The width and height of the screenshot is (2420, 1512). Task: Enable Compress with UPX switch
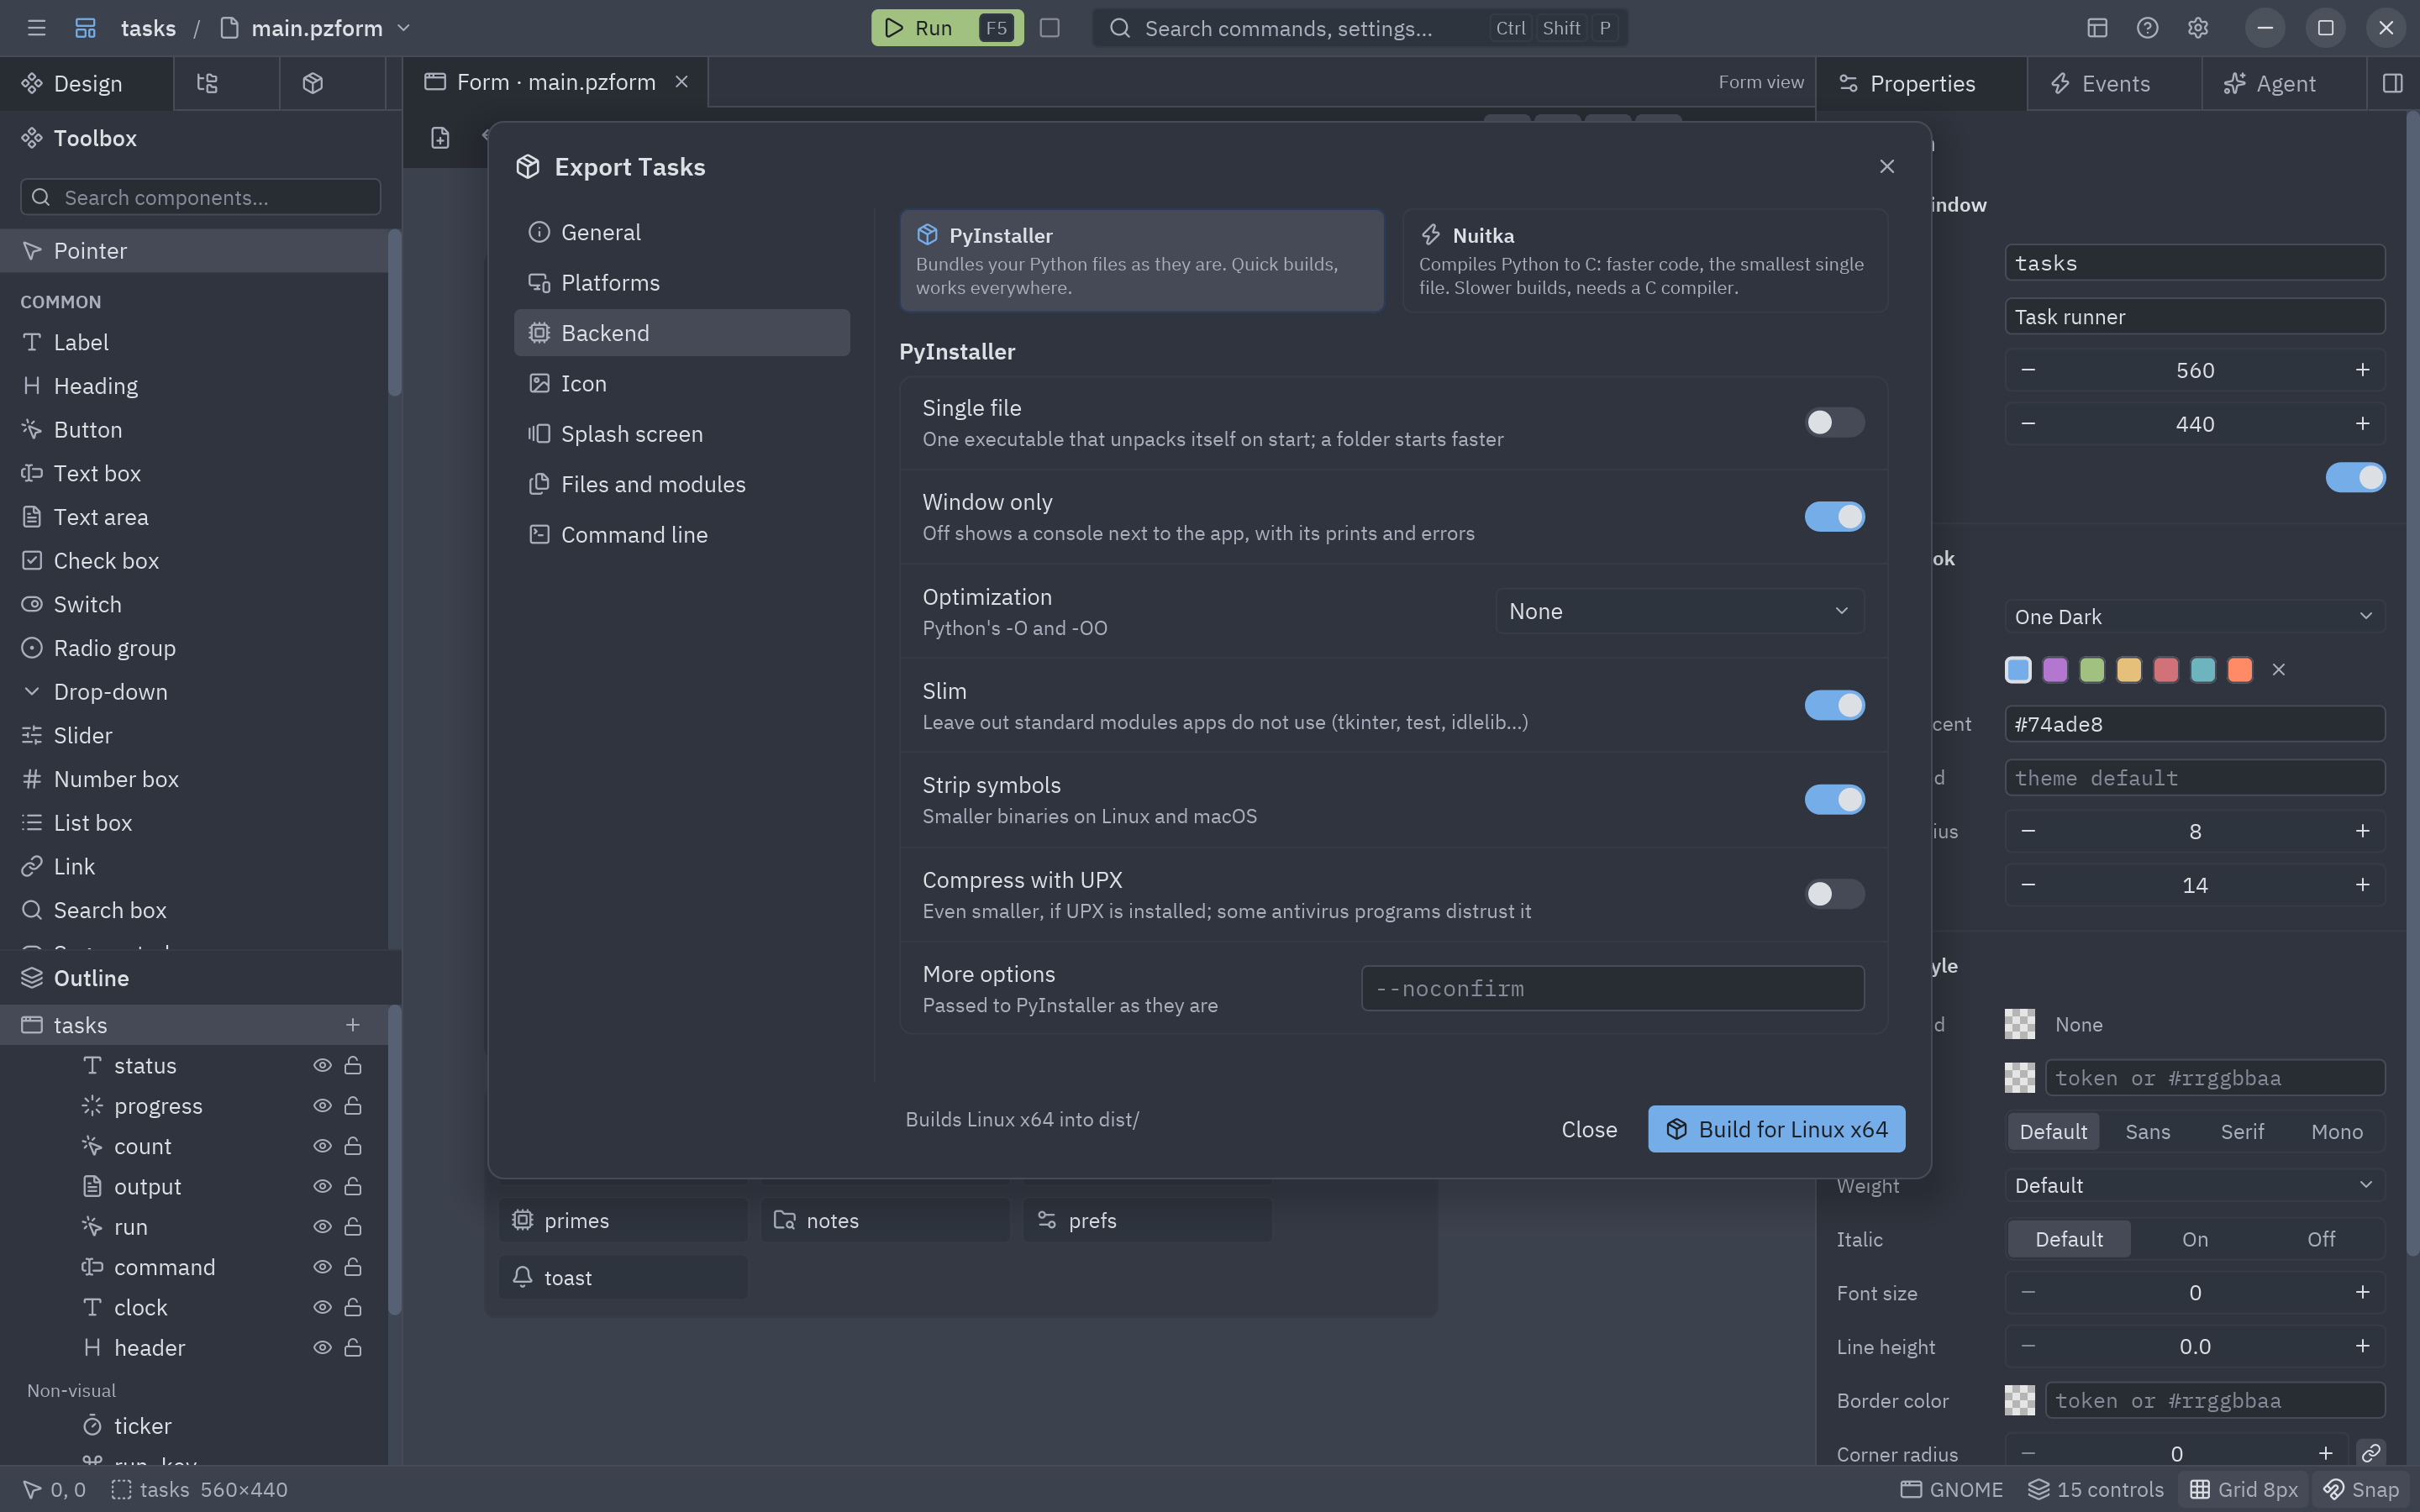click(1834, 894)
